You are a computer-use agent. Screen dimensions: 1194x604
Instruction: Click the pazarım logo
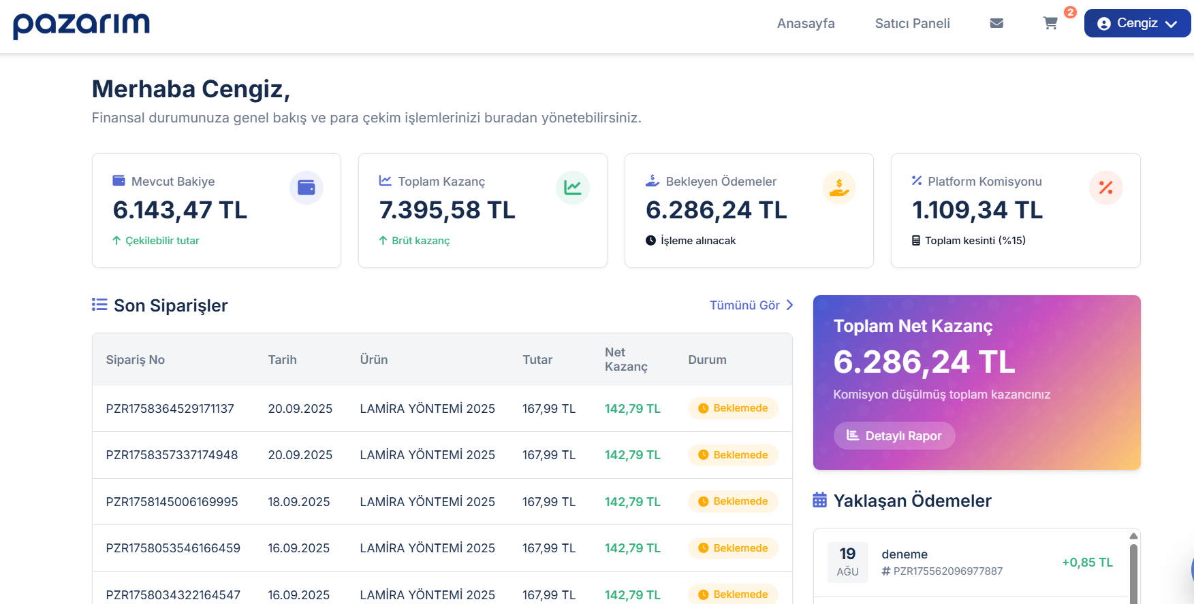coord(81,24)
